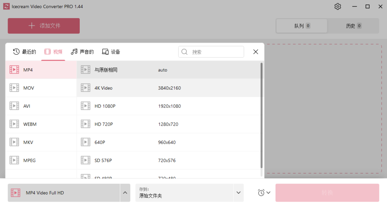The width and height of the screenshot is (387, 207).
Task: Click the clock icon on the 最近的 tab
Action: pyautogui.click(x=16, y=52)
